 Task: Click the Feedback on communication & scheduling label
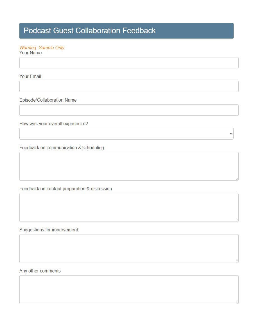[x=62, y=147]
